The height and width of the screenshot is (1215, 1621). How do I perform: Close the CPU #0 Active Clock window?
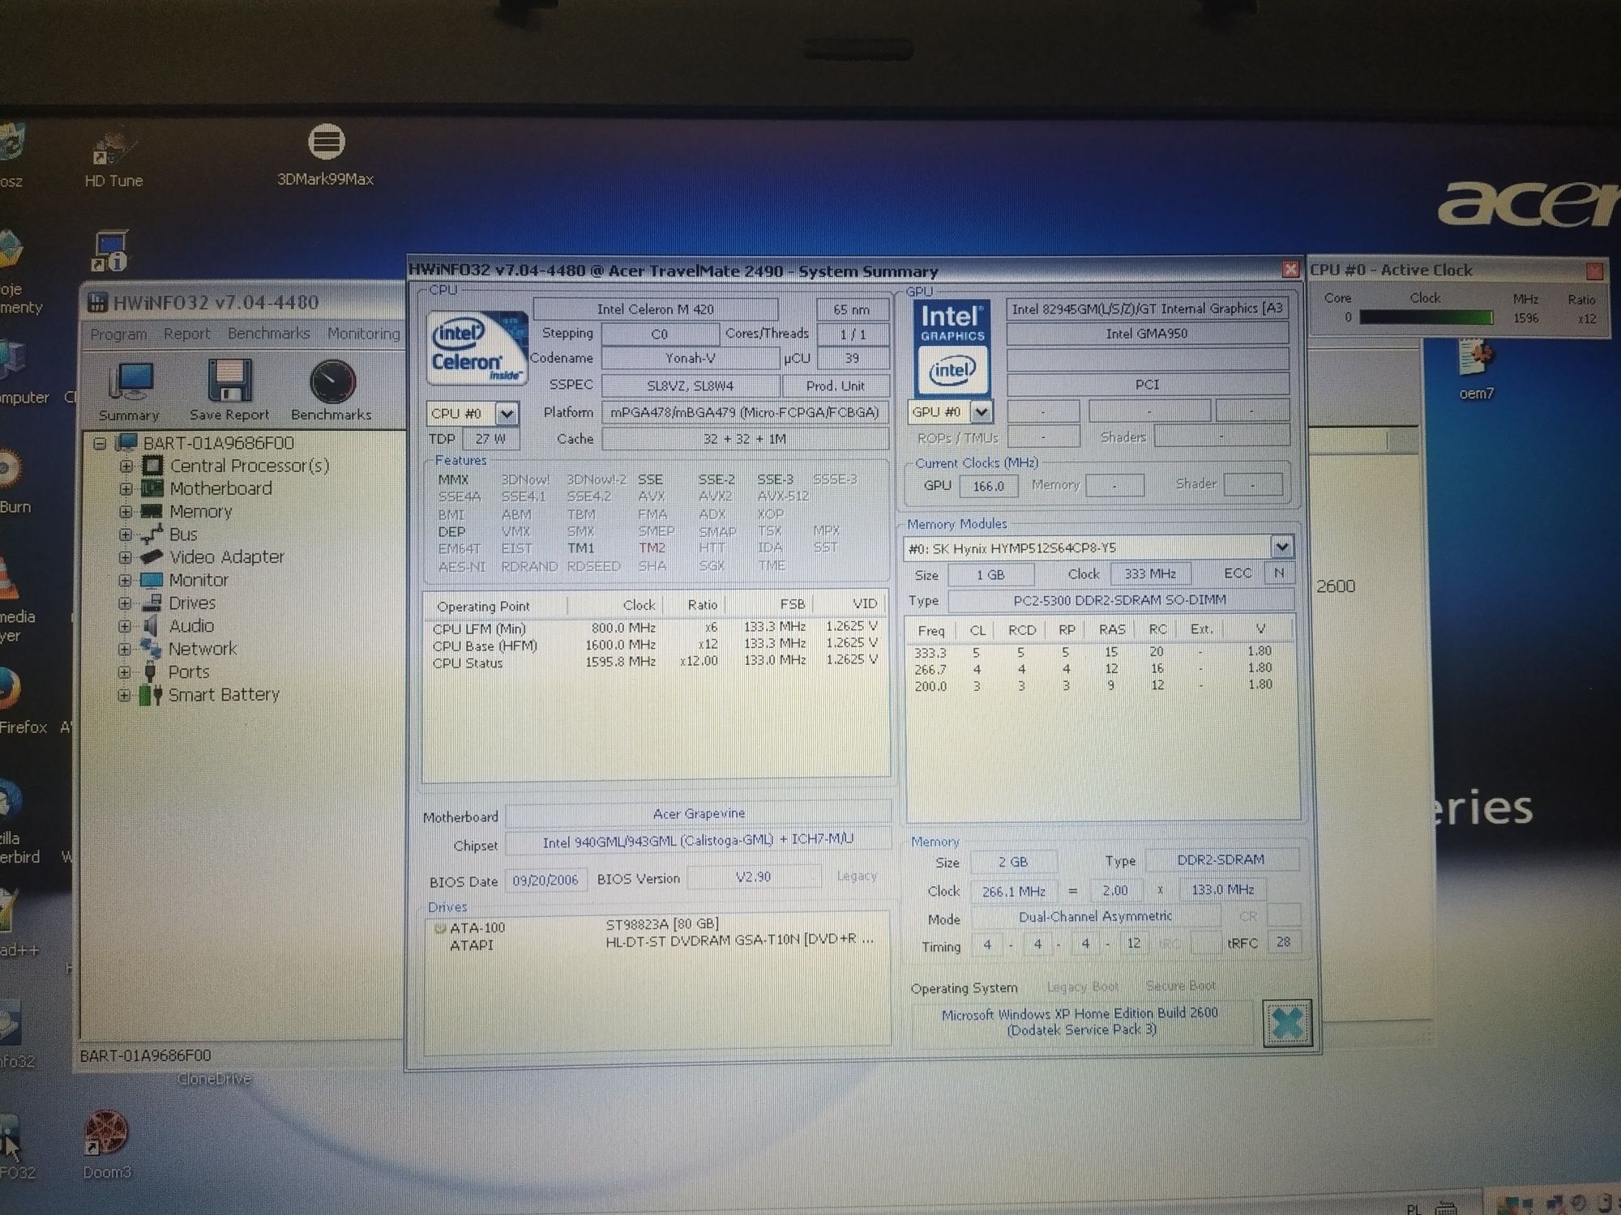[1593, 270]
